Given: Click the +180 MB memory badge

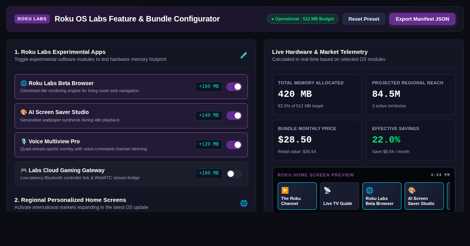Looking at the screenshot, I should (x=209, y=174).
